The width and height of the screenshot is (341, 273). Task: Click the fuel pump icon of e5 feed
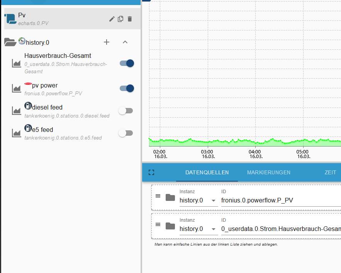point(28,128)
